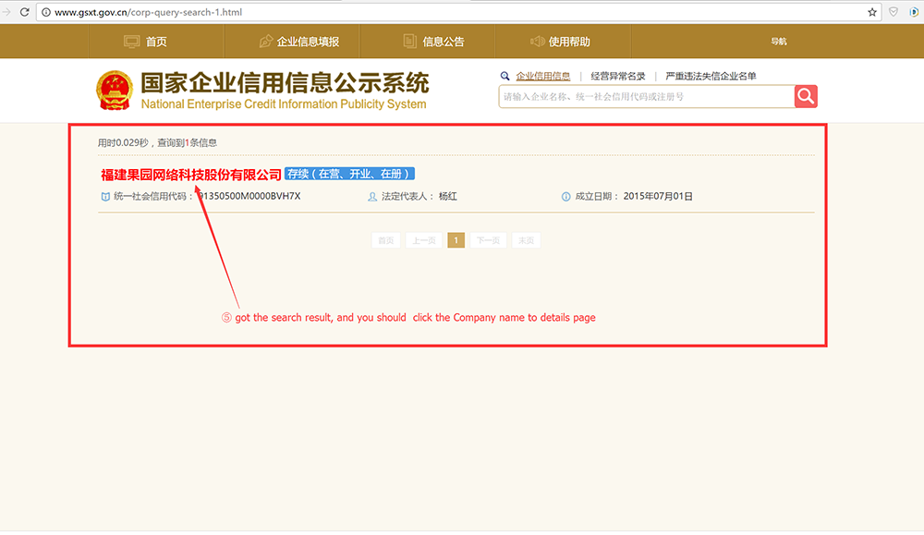Click the 用时0.029秒 query result summary

tap(157, 142)
